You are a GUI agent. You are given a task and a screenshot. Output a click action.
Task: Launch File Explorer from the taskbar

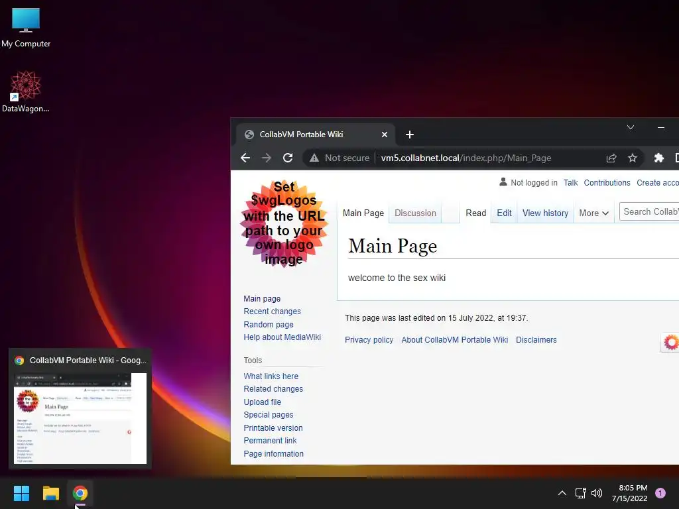[x=50, y=493]
